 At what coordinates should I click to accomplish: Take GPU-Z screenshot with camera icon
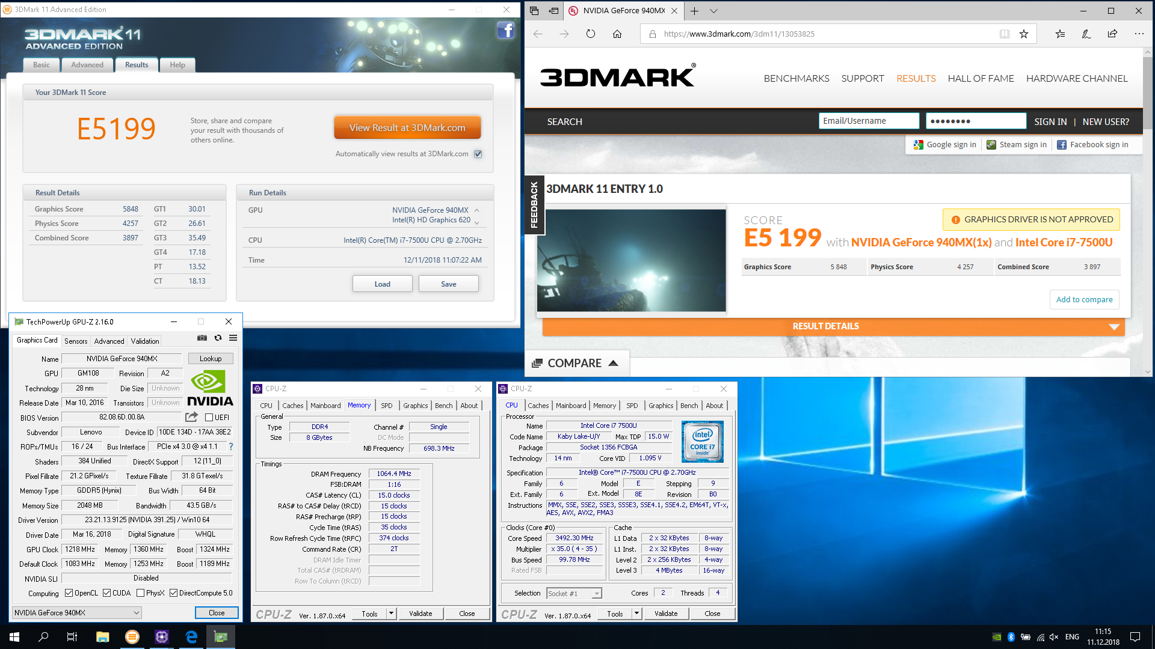pos(202,338)
